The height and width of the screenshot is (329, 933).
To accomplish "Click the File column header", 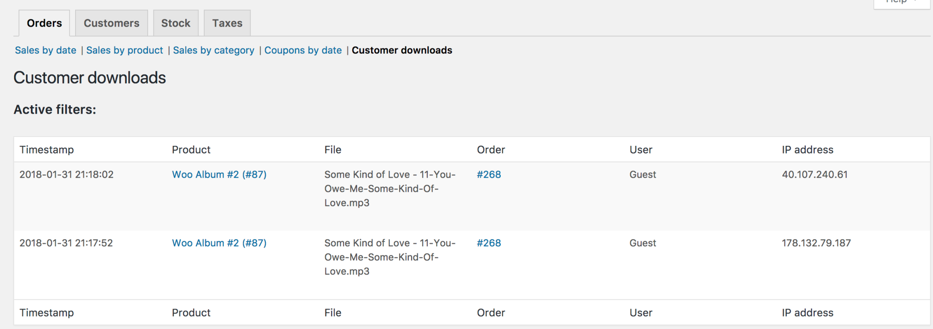I will (x=332, y=149).
